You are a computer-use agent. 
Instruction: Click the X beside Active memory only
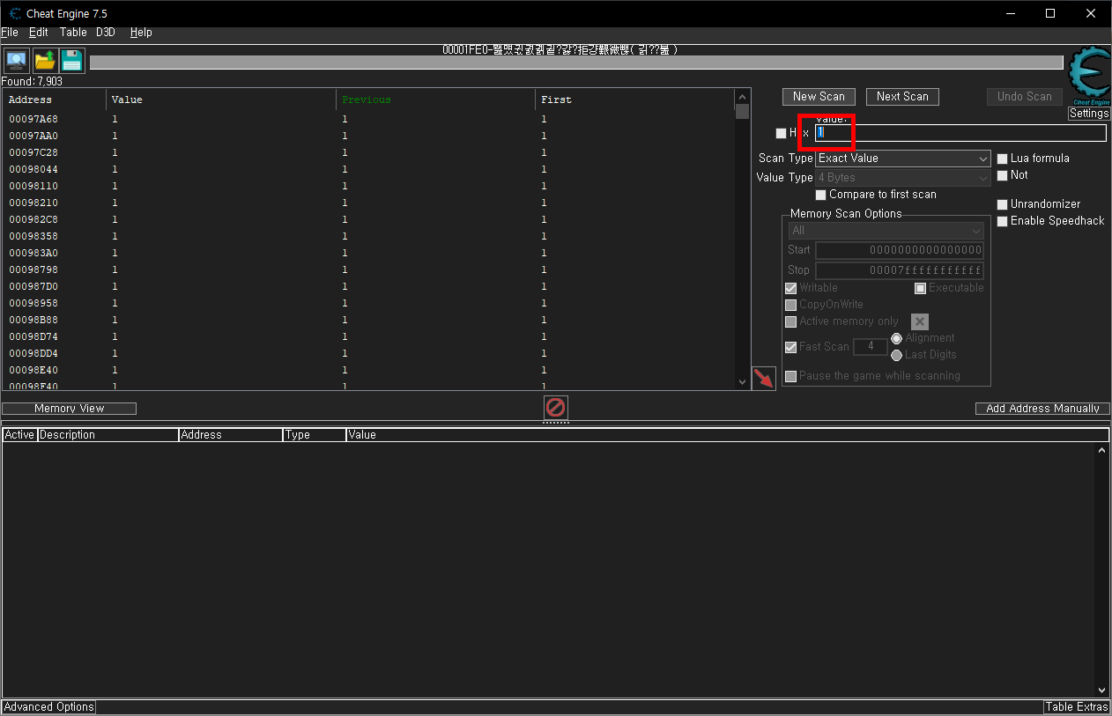pos(920,321)
